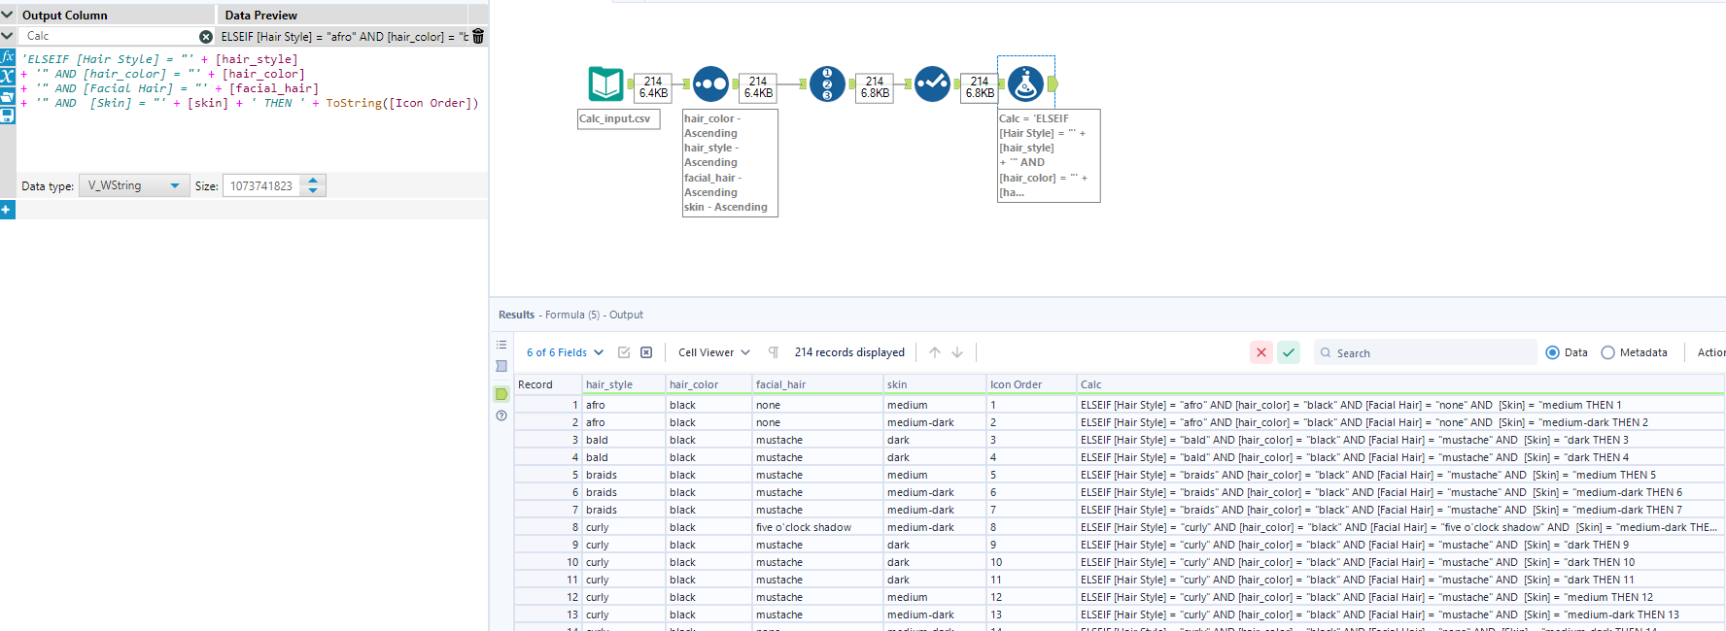1726x631 pixels.
Task: Select the Select tool with checkmark
Action: tap(932, 84)
